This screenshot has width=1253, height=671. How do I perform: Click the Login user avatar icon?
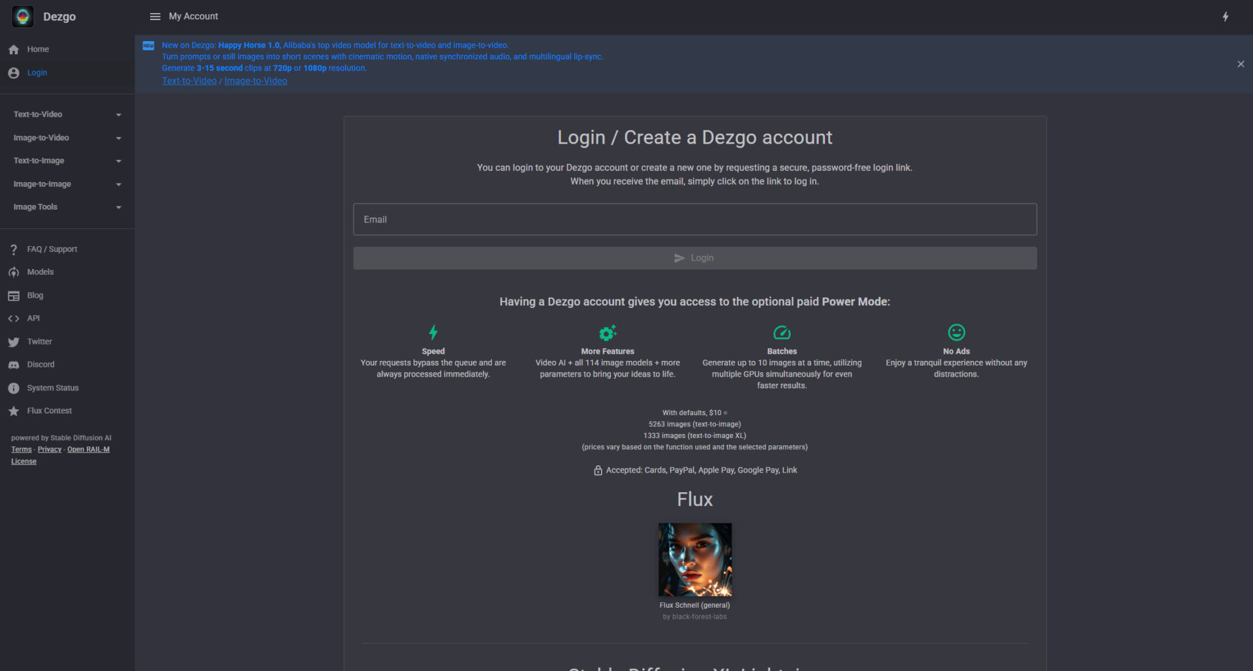coord(14,73)
